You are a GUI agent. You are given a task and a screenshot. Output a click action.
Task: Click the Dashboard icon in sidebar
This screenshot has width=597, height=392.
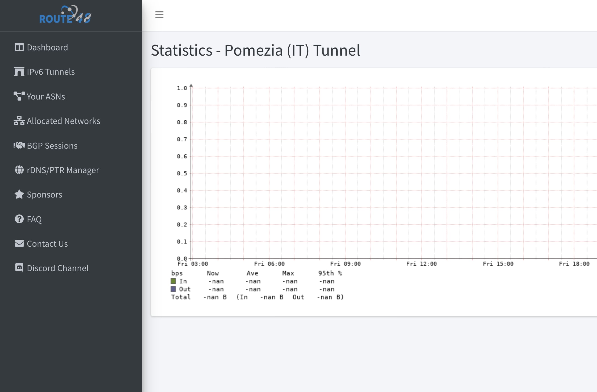pos(19,47)
